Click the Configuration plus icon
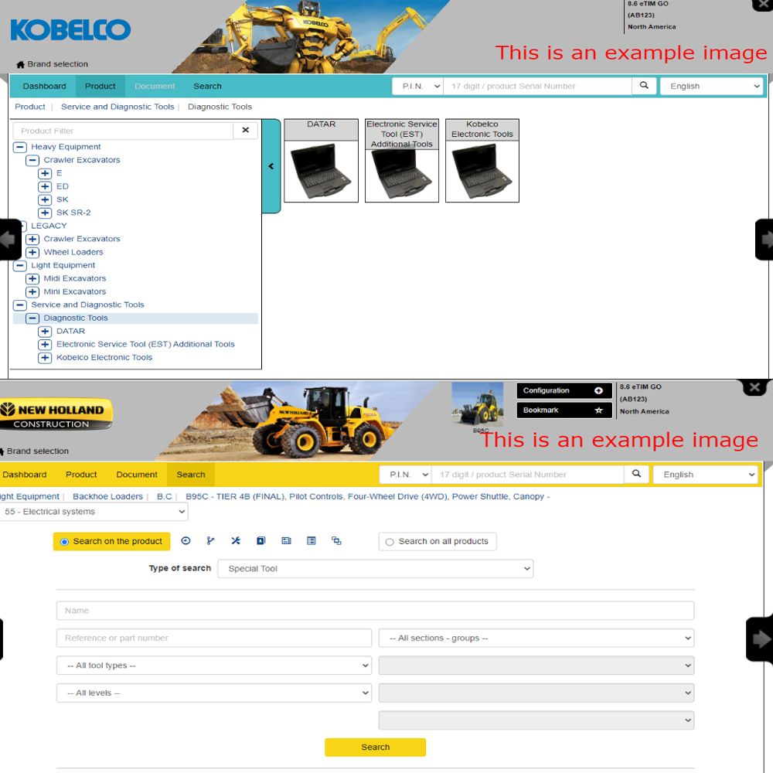 coord(598,391)
